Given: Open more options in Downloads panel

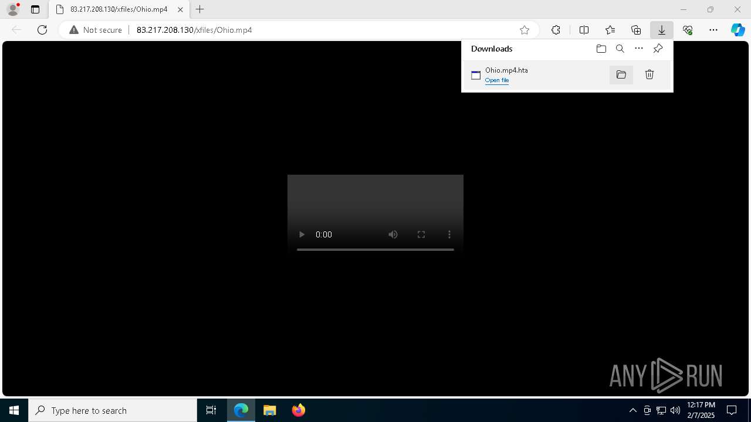Looking at the screenshot, I should [x=639, y=49].
